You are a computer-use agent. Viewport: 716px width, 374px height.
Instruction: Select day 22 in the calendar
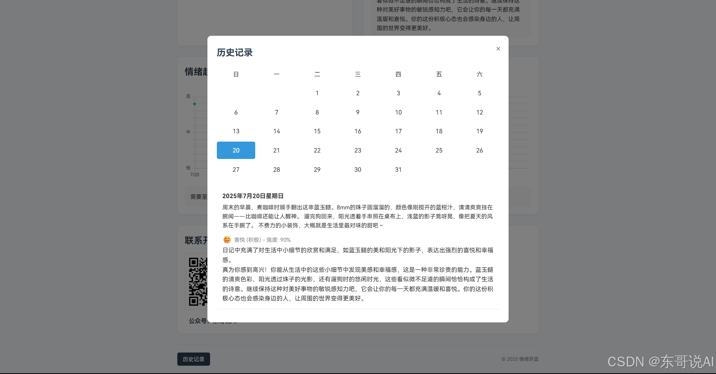tap(317, 150)
